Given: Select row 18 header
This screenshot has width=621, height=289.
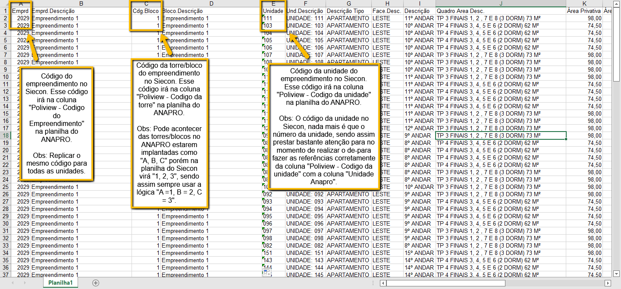Looking at the screenshot, I should click(x=5, y=135).
